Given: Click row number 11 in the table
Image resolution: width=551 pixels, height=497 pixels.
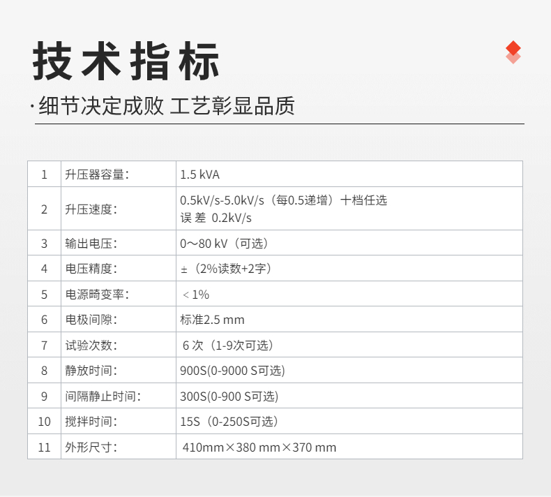Looking at the screenshot, I should click(x=45, y=447).
